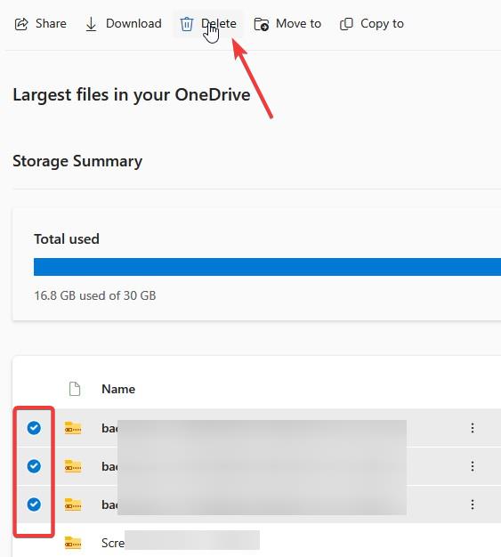This screenshot has height=557, width=501.
Task: Open more options for third file row
Action: 473,505
